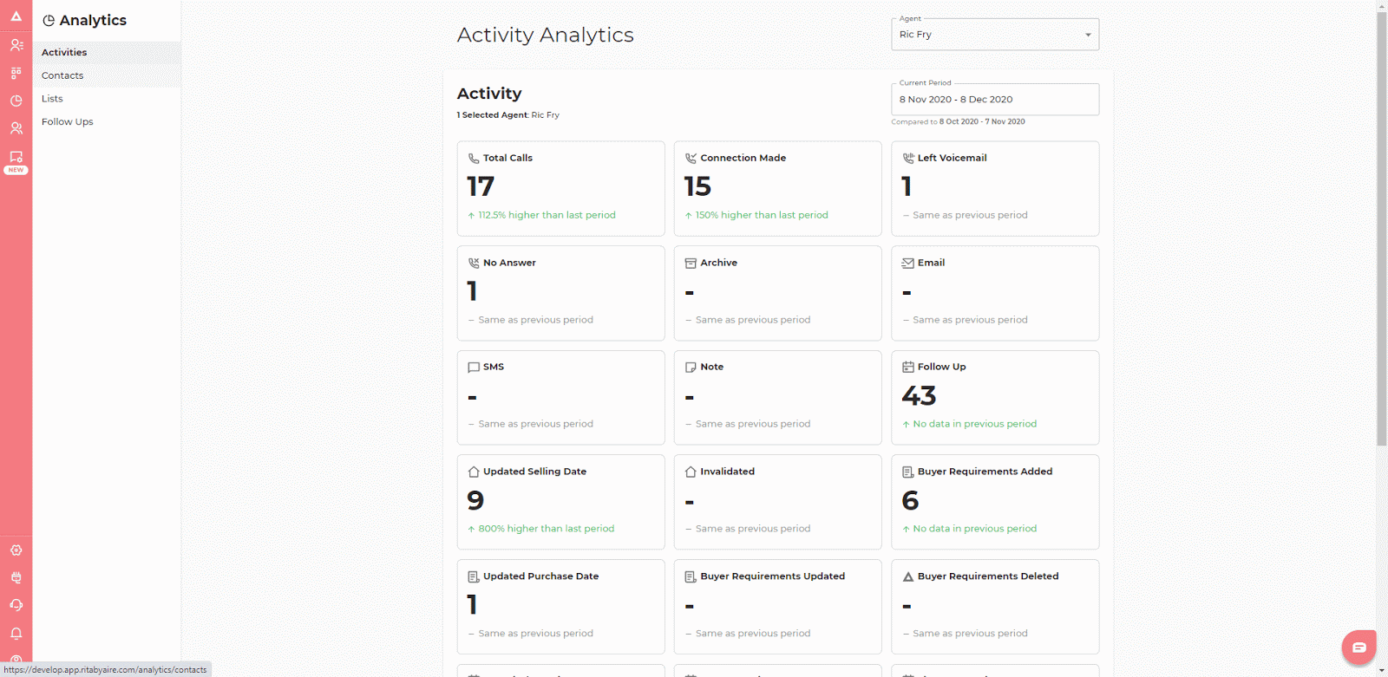Click the missed call icon on No Answer card
The width and height of the screenshot is (1388, 677).
(474, 263)
